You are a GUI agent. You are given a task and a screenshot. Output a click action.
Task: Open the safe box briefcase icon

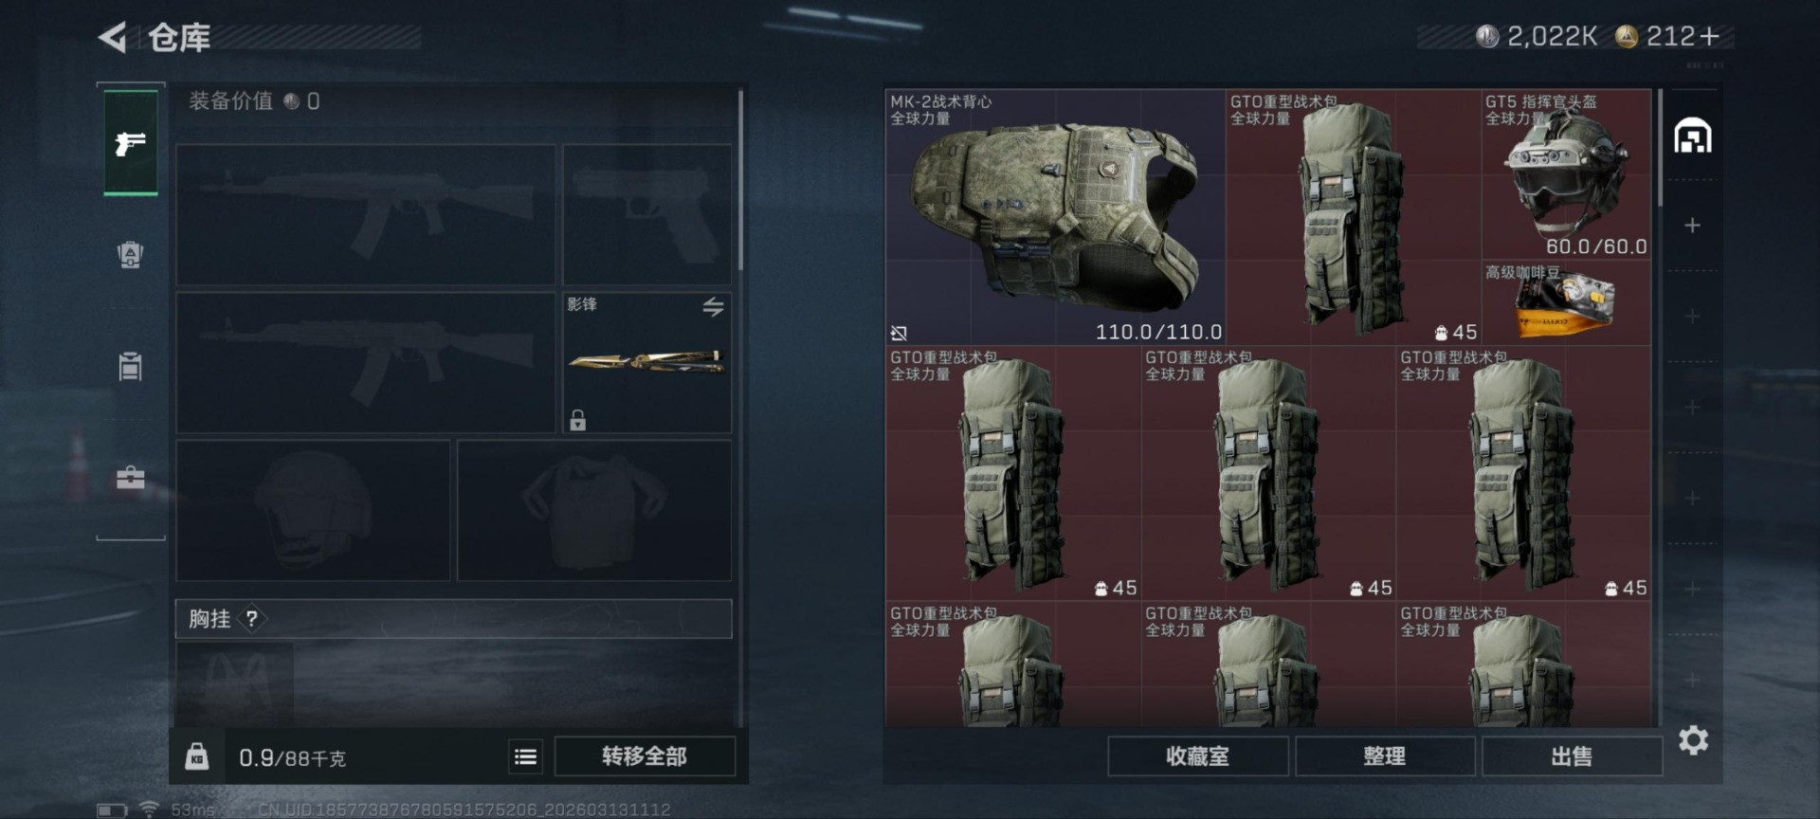tap(131, 477)
